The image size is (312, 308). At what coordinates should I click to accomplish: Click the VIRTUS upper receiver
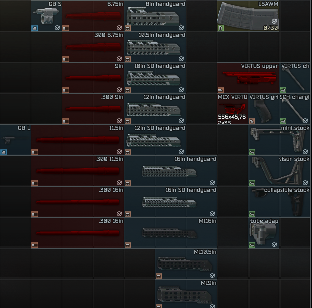248,78
